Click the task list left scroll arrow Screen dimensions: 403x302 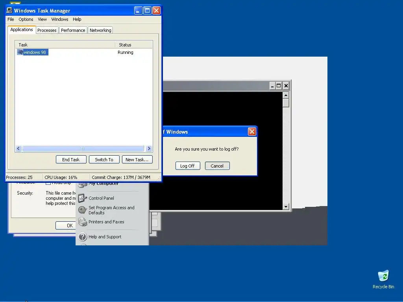(18, 148)
